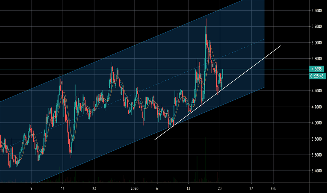Click the date label 23 on time axis
Viewport: 327px width, 193px height.
(94, 189)
